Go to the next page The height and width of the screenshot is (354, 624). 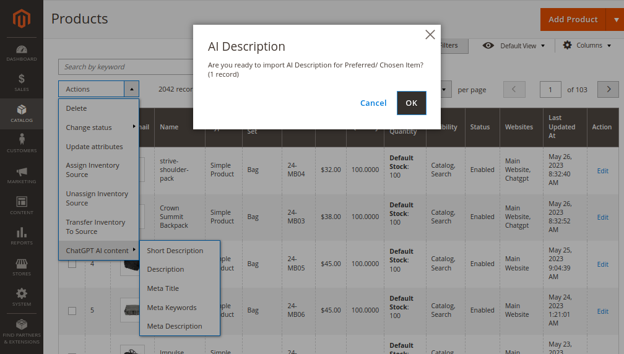(x=608, y=90)
